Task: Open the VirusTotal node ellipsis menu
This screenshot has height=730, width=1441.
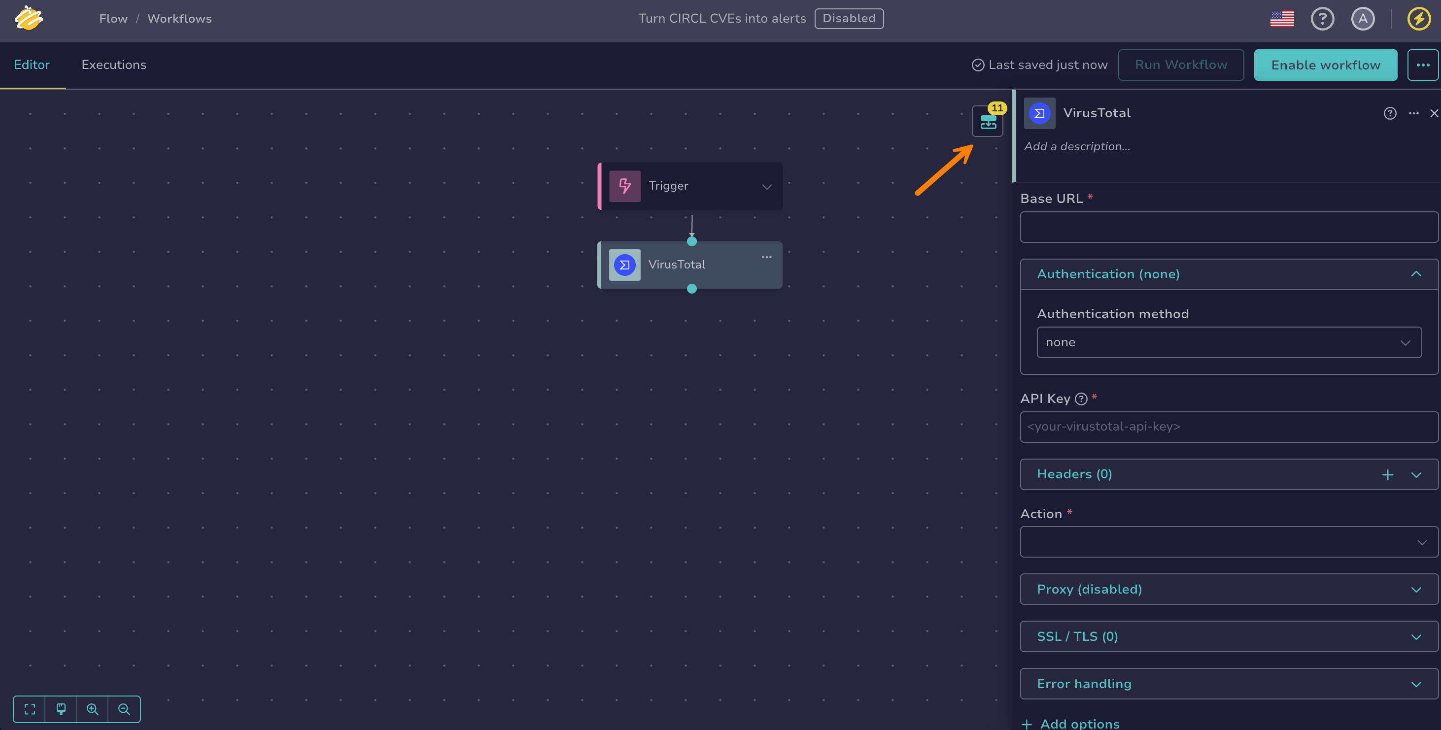Action: click(x=766, y=257)
